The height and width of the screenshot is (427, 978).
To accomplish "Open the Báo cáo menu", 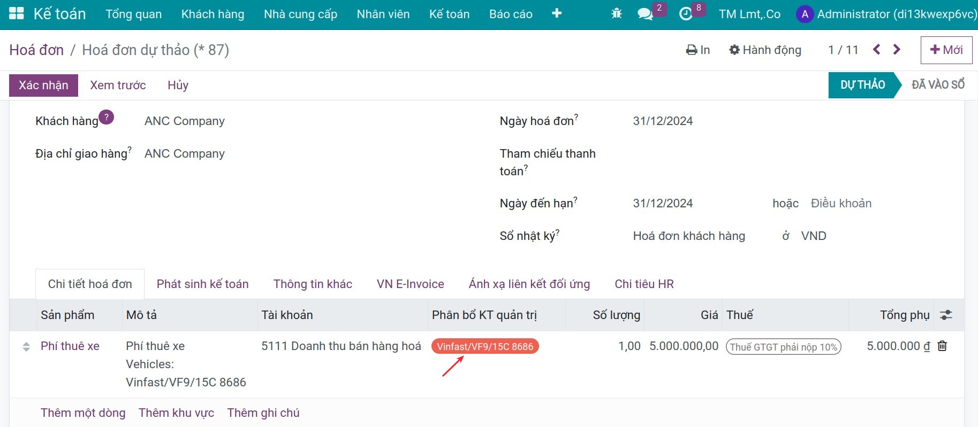I will [511, 14].
